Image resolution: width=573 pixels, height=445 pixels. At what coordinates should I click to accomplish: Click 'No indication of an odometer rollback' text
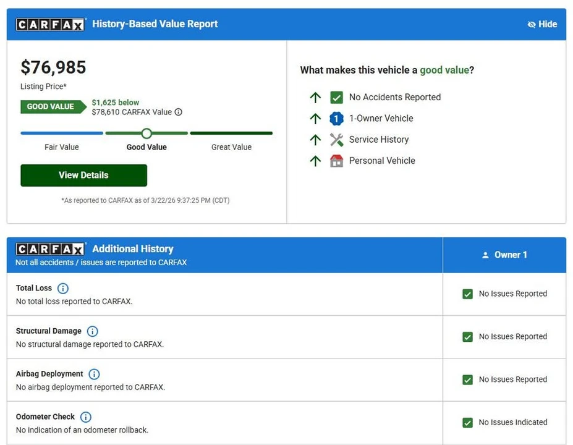[x=82, y=430]
